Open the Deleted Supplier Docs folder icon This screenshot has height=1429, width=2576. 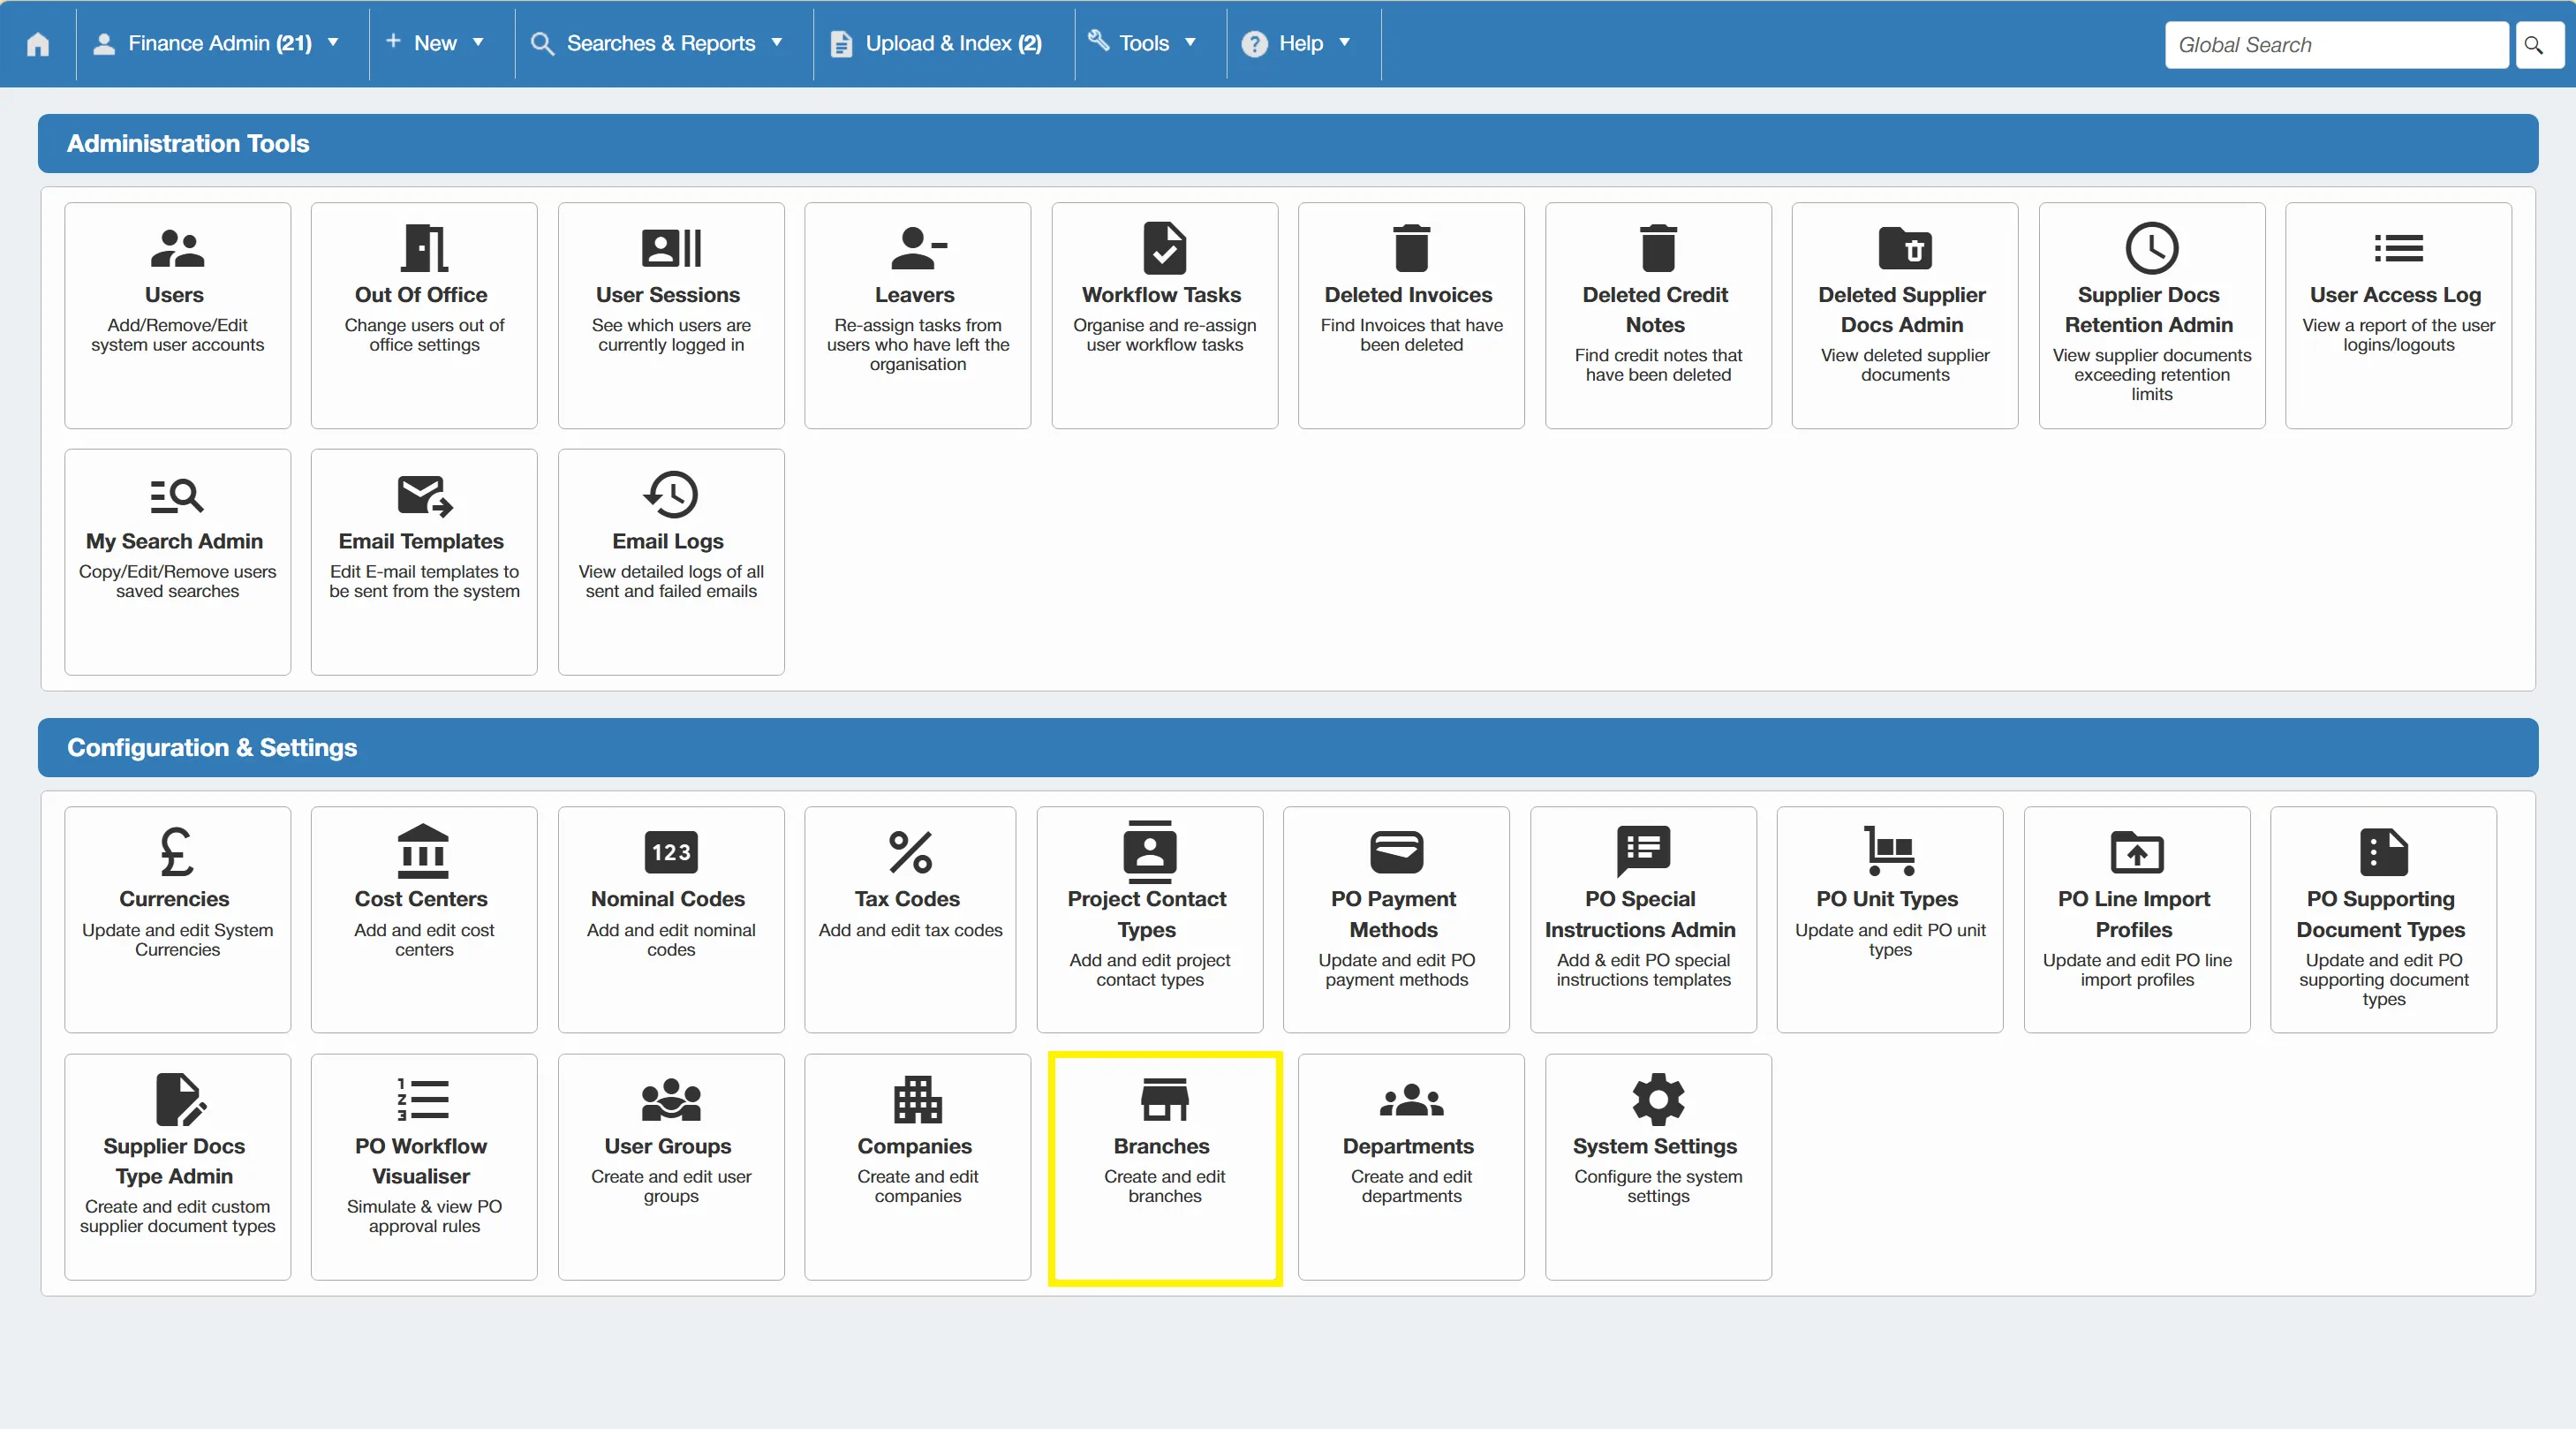(x=1904, y=248)
